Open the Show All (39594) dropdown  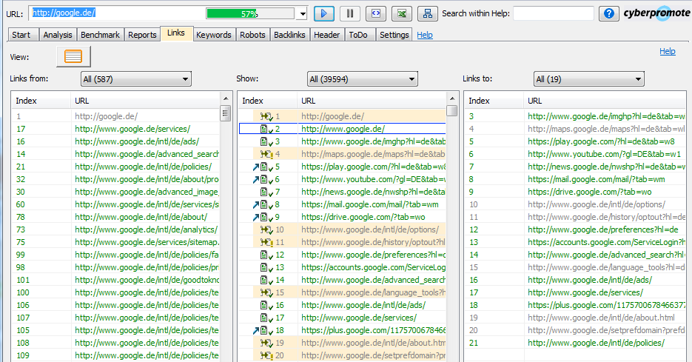(363, 79)
